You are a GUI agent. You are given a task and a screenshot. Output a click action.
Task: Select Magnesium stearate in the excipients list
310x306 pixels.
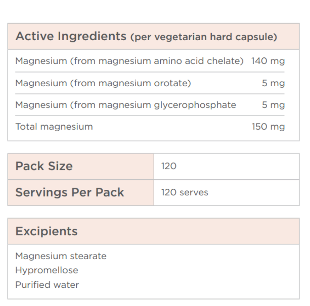click(x=61, y=256)
